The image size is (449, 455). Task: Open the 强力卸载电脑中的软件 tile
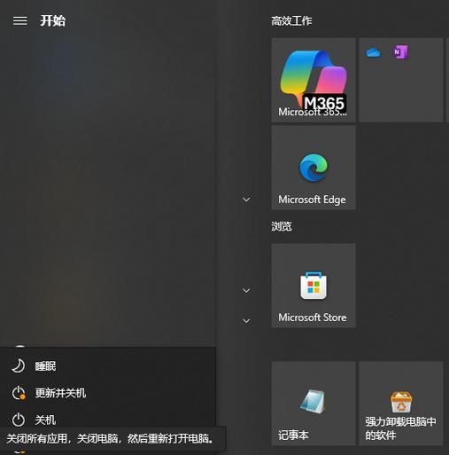401,404
